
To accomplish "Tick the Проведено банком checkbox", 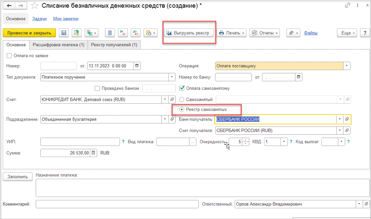I will click(97, 88).
